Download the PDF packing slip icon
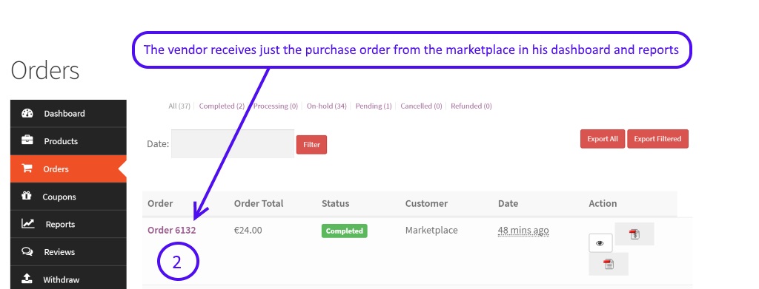 (609, 264)
